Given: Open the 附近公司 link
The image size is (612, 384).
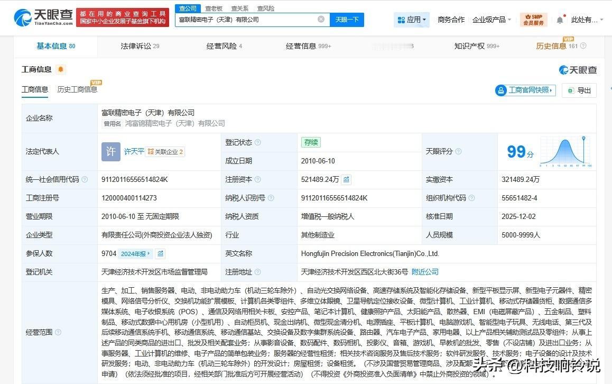Looking at the screenshot, I should tap(424, 272).
